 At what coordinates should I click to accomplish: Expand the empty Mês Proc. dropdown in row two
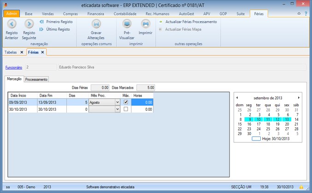coord(118,109)
